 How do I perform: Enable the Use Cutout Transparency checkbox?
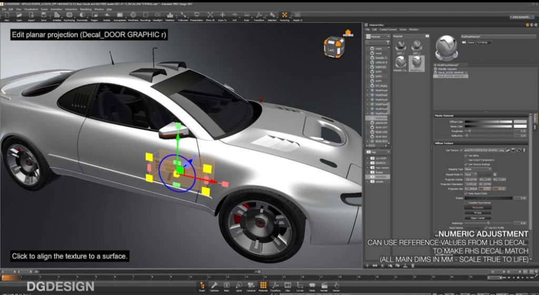coord(466,160)
